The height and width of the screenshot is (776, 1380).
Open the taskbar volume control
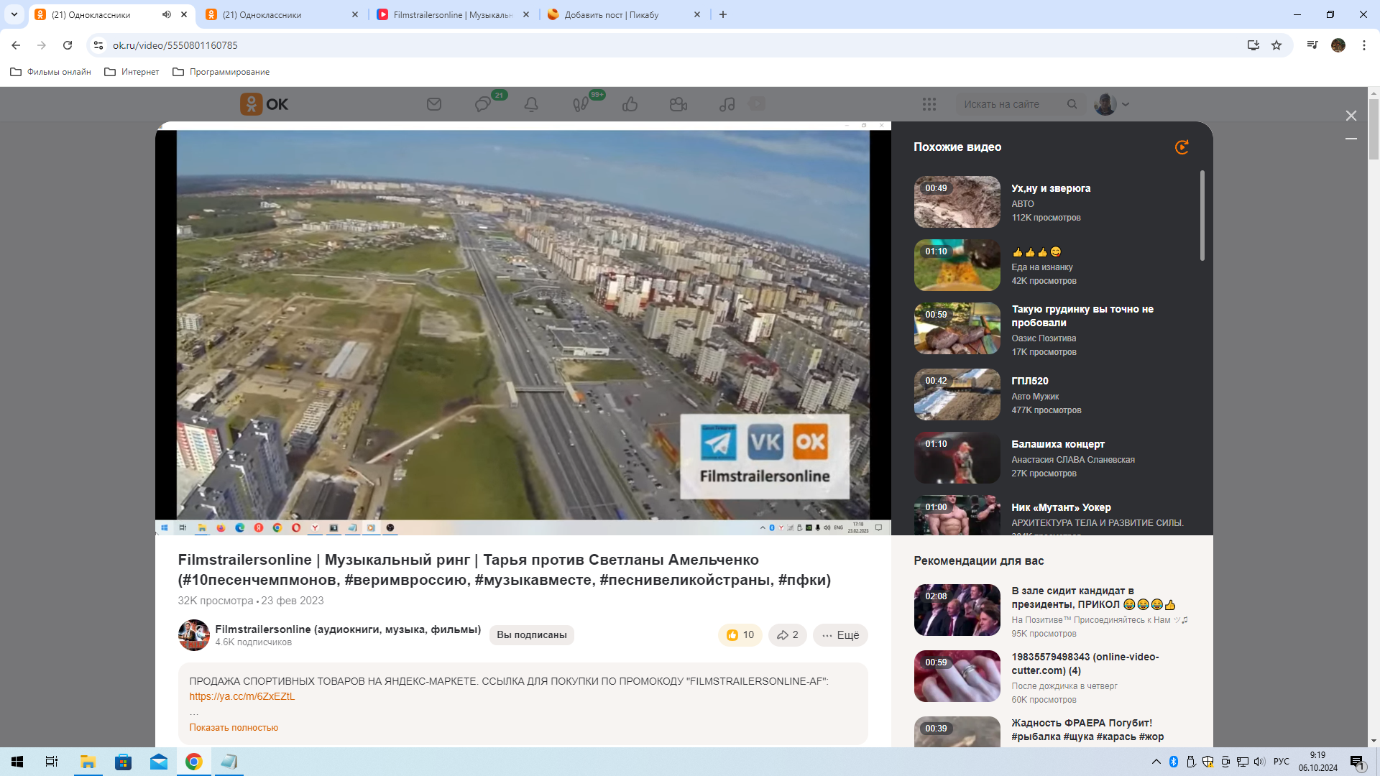click(1259, 762)
